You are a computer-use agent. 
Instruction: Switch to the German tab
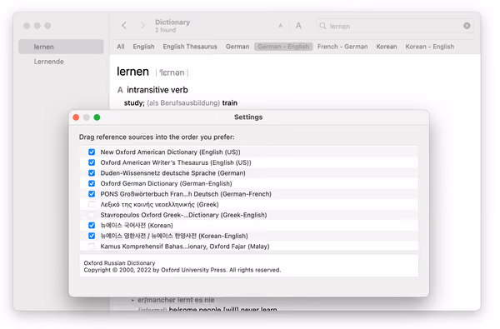pos(237,47)
